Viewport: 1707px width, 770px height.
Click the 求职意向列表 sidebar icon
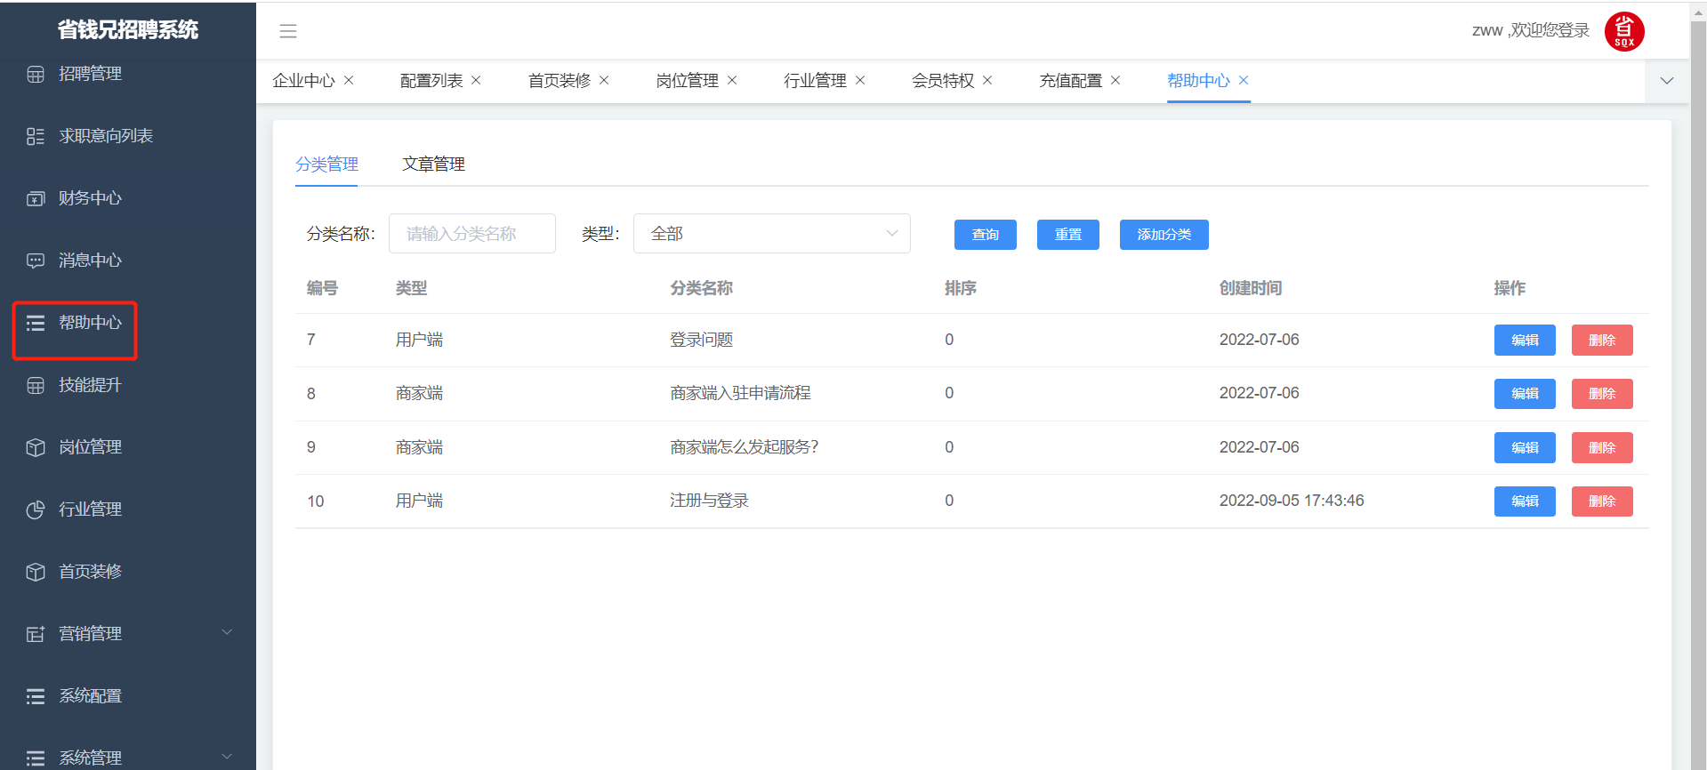click(x=36, y=136)
